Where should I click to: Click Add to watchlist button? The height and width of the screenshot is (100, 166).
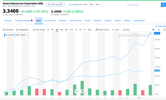click(55, 5)
